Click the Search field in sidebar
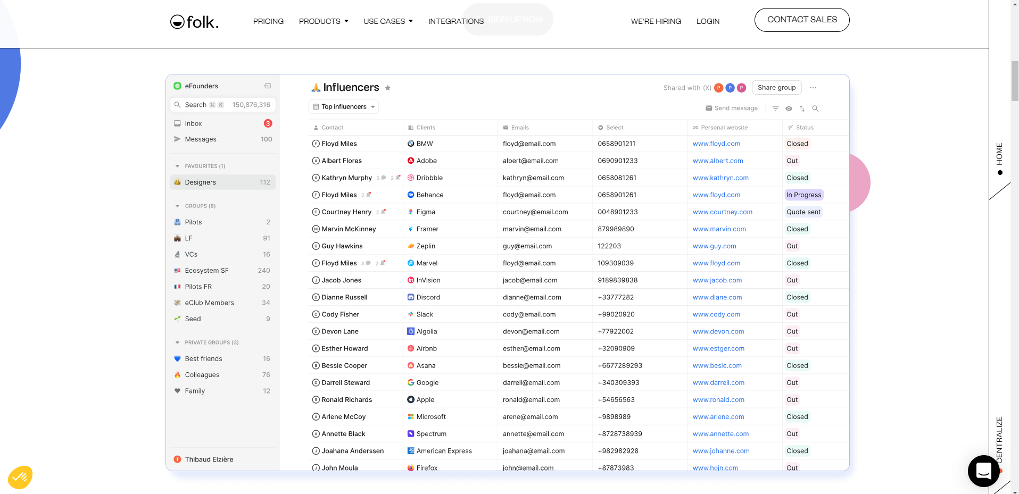The width and height of the screenshot is (1019, 494). (x=223, y=105)
